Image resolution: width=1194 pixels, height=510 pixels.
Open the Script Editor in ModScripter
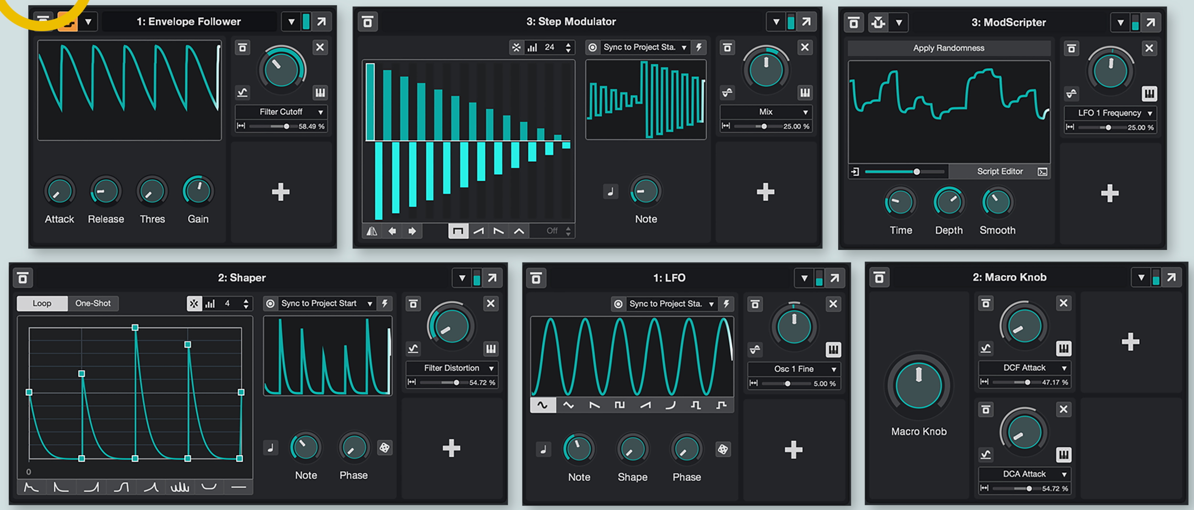(1000, 172)
